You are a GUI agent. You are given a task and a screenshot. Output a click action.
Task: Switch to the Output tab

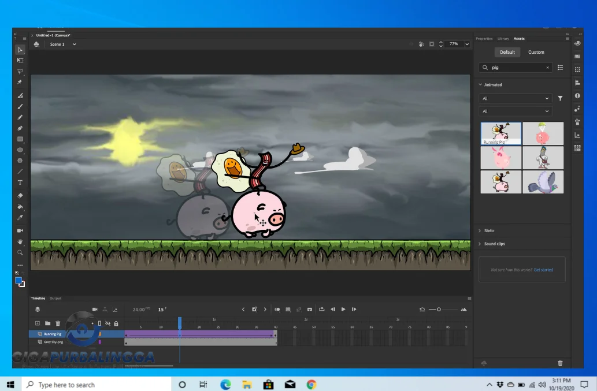[x=55, y=298]
